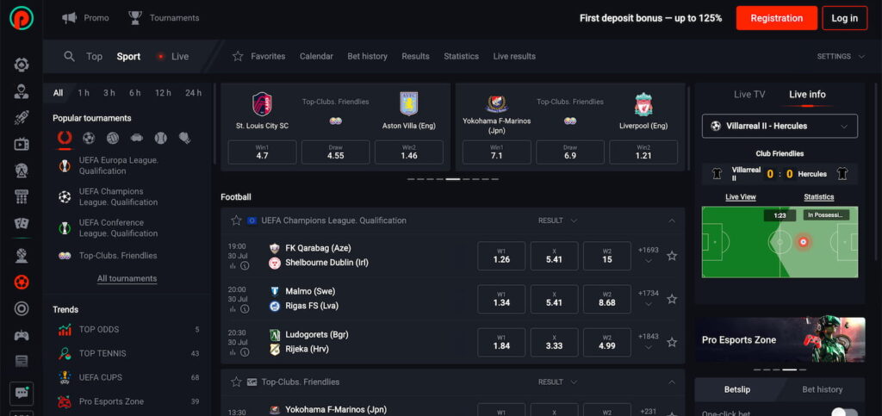882x416 pixels.
Task: Open the All tournaments link
Action: pyautogui.click(x=127, y=279)
